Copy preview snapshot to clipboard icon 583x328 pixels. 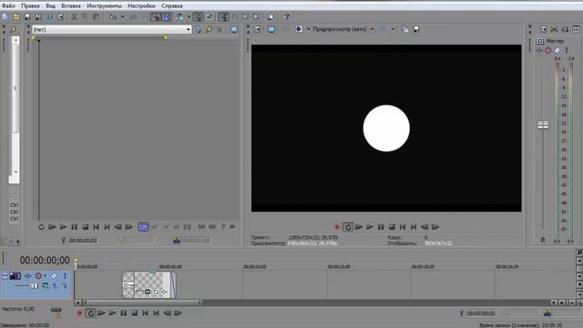404,29
